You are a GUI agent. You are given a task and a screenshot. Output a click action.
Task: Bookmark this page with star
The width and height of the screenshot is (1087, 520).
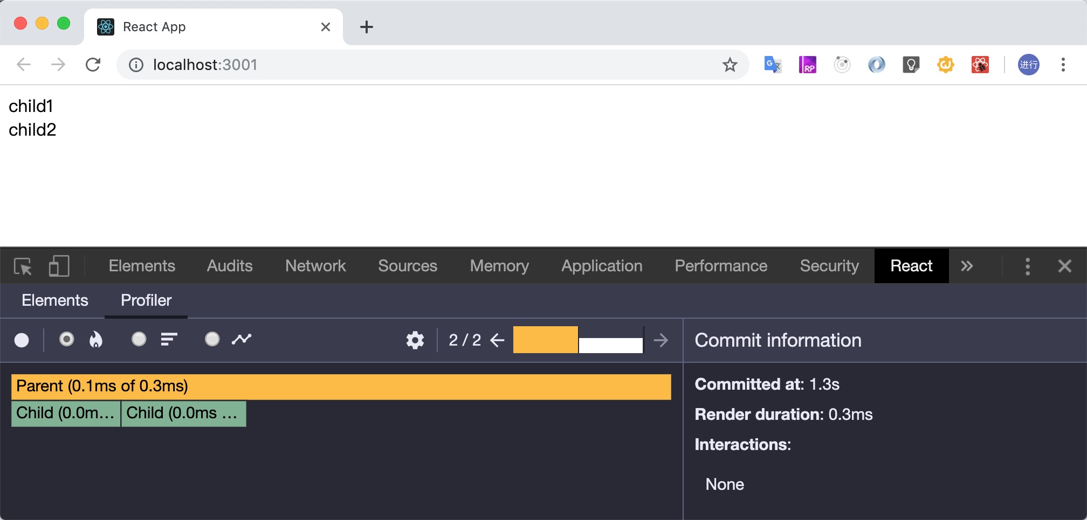point(730,65)
